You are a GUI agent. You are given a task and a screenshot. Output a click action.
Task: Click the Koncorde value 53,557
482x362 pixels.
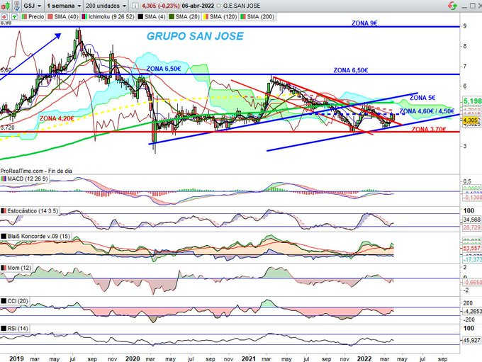tap(472, 248)
